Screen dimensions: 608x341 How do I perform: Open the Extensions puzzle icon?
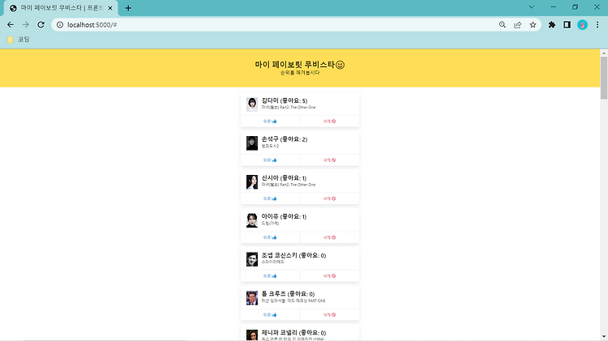point(552,25)
